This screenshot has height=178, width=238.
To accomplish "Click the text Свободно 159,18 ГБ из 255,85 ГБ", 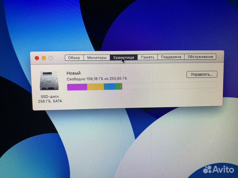I will pyautogui.click(x=97, y=79).
